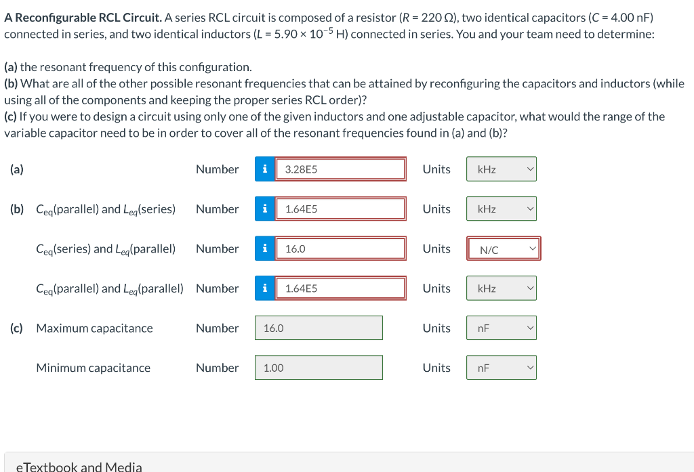Click the info icon for Ceq(series) and Leq(parallel)
The height and width of the screenshot is (472, 694).
coord(264,249)
